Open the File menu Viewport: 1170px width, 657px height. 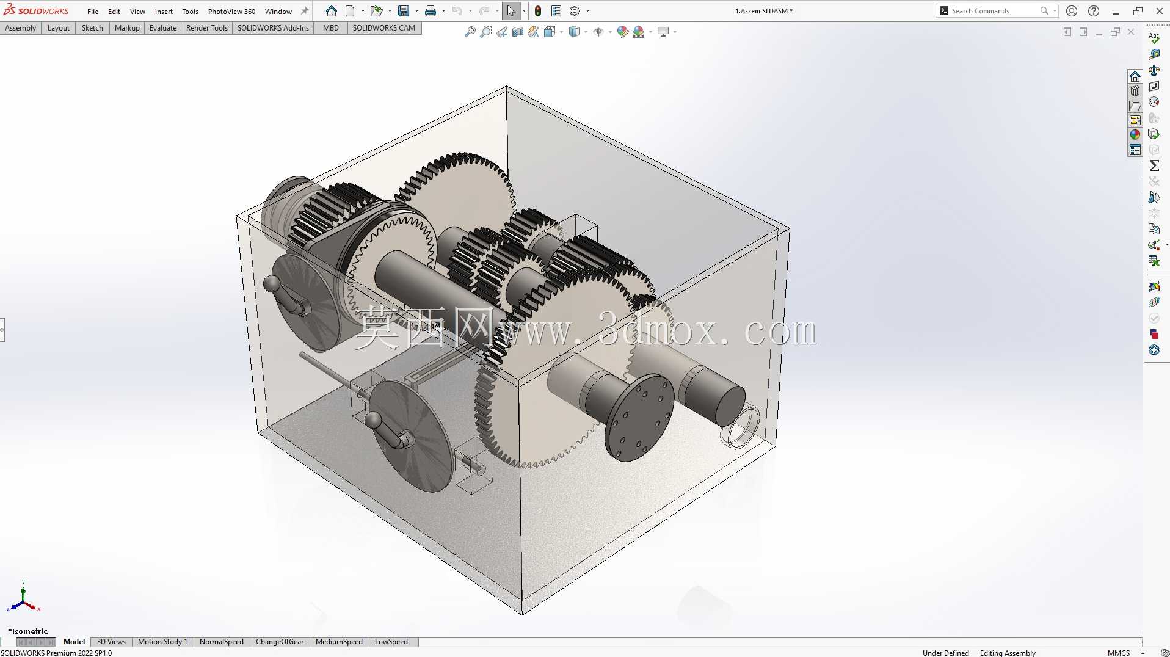coord(93,12)
